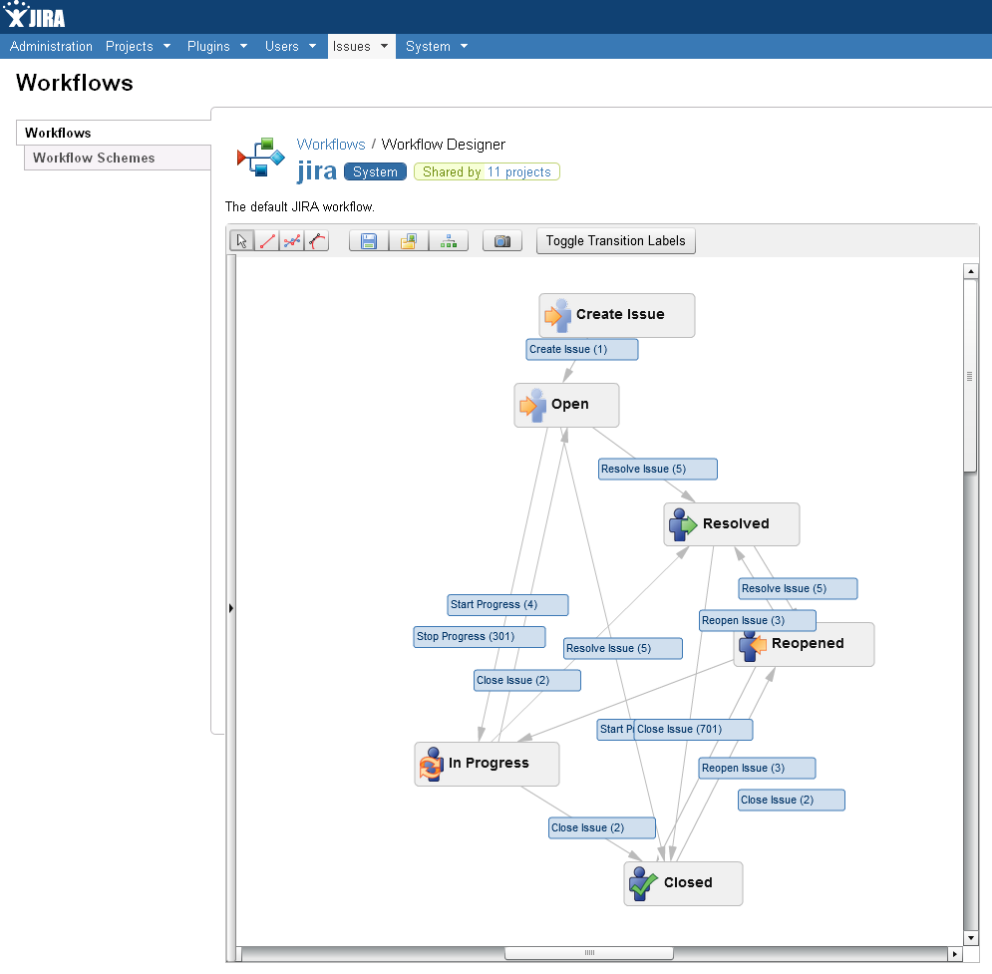
Task: Open the Projects dropdown menu
Action: click(x=138, y=46)
